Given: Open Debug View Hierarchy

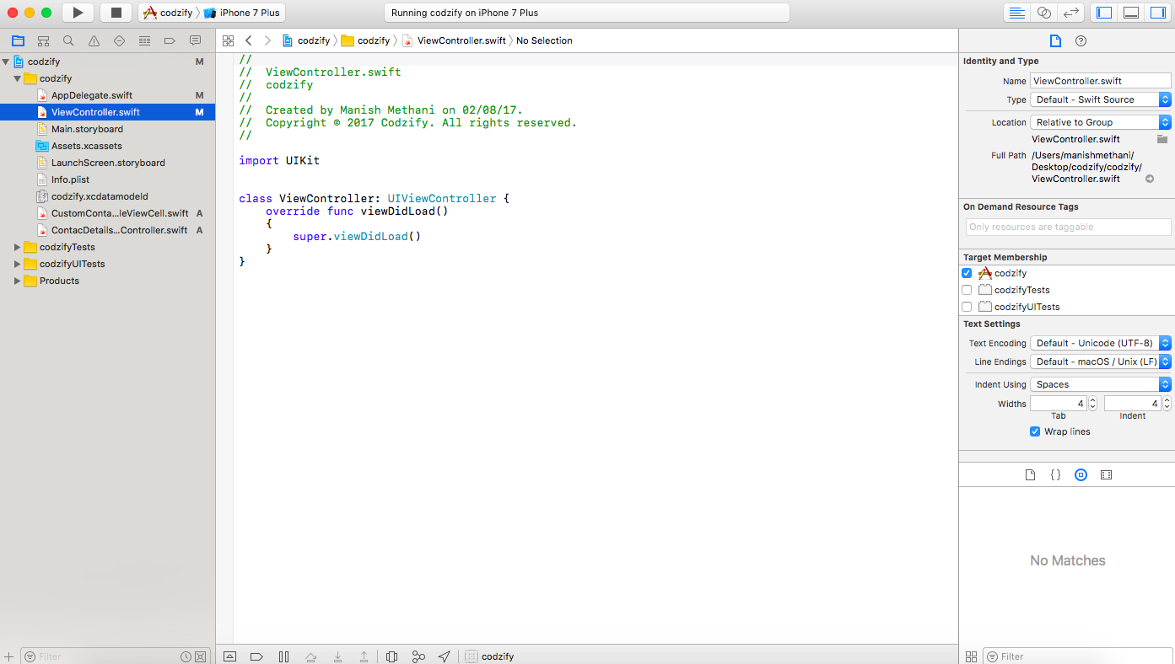Looking at the screenshot, I should pyautogui.click(x=391, y=656).
